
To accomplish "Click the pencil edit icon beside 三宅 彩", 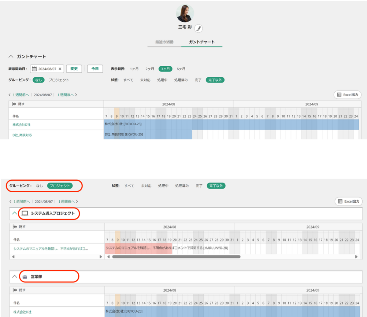I will 198,28.
